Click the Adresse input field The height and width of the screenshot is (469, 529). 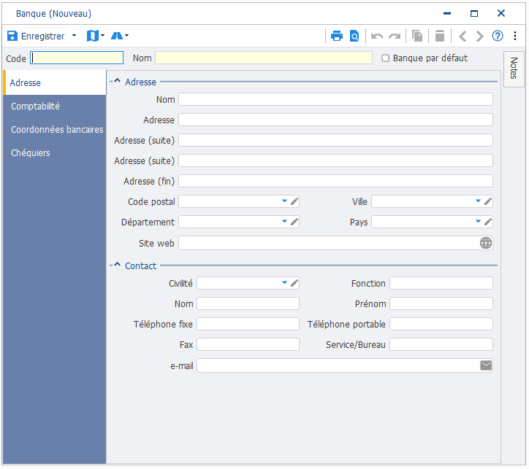coord(335,120)
